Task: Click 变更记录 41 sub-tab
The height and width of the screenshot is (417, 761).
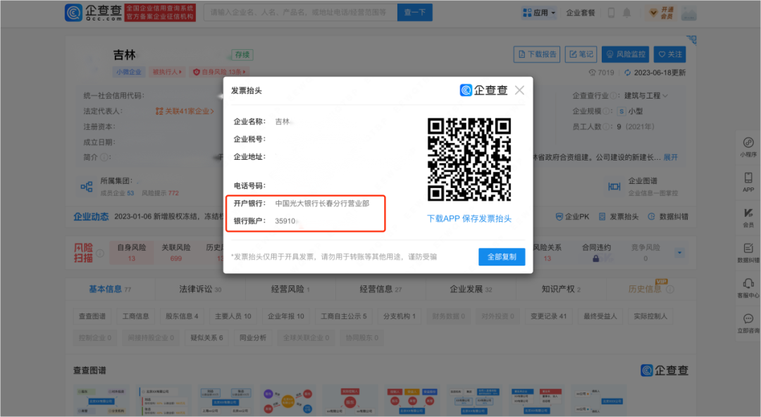Action: [548, 316]
